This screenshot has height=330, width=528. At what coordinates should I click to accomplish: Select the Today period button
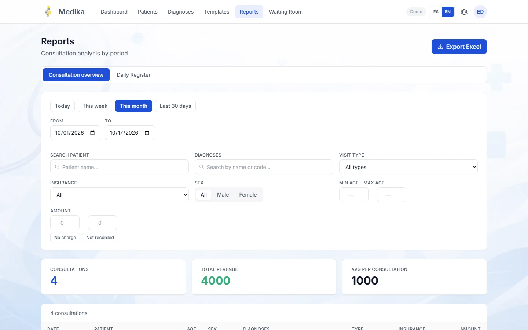(x=62, y=106)
